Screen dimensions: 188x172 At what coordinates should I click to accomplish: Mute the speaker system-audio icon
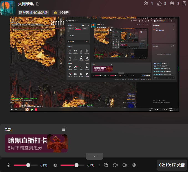coord(55,165)
